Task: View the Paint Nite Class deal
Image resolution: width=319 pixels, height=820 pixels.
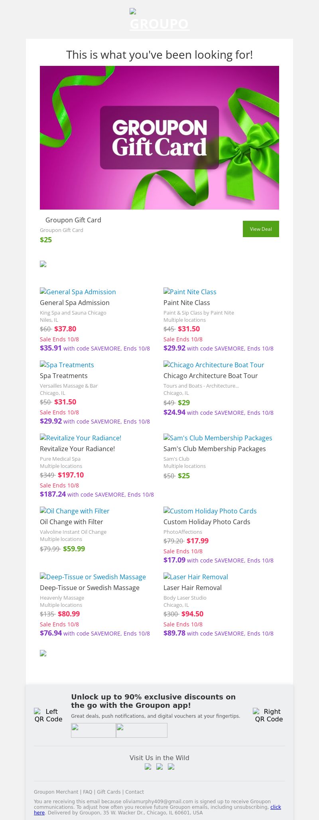Action: (190, 292)
